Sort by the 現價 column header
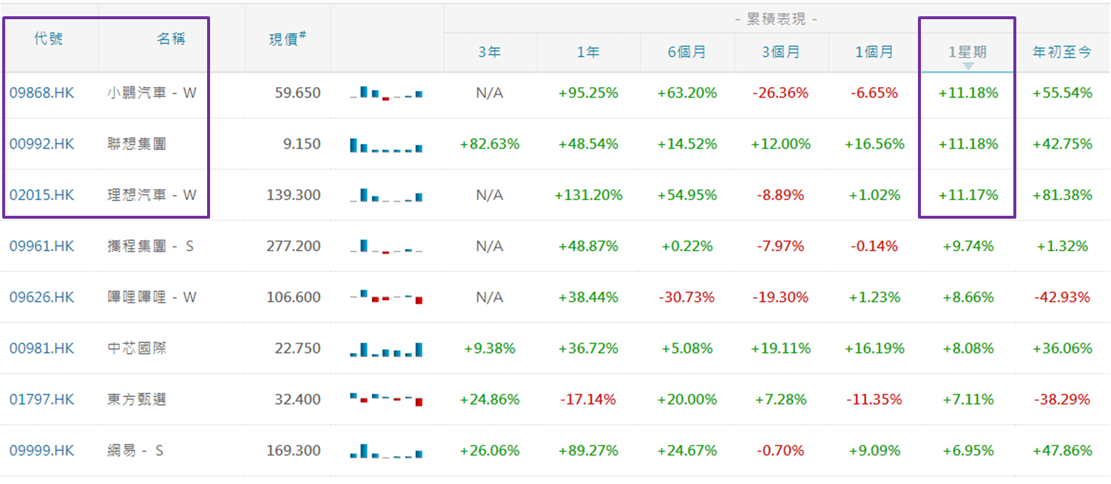Image resolution: width=1111 pixels, height=484 pixels. point(287,39)
